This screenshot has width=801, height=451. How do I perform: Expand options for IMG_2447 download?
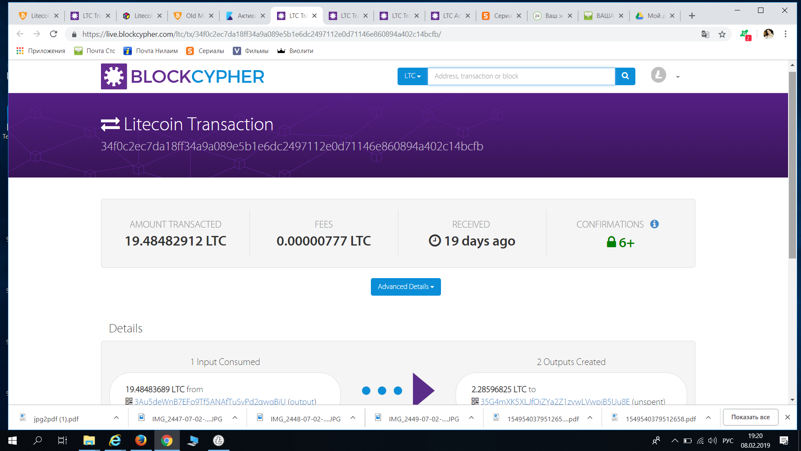pyautogui.click(x=235, y=418)
